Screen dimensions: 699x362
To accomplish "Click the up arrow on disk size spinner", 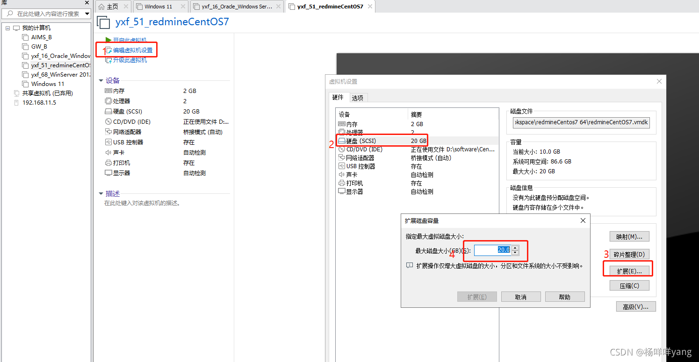I will [515, 248].
